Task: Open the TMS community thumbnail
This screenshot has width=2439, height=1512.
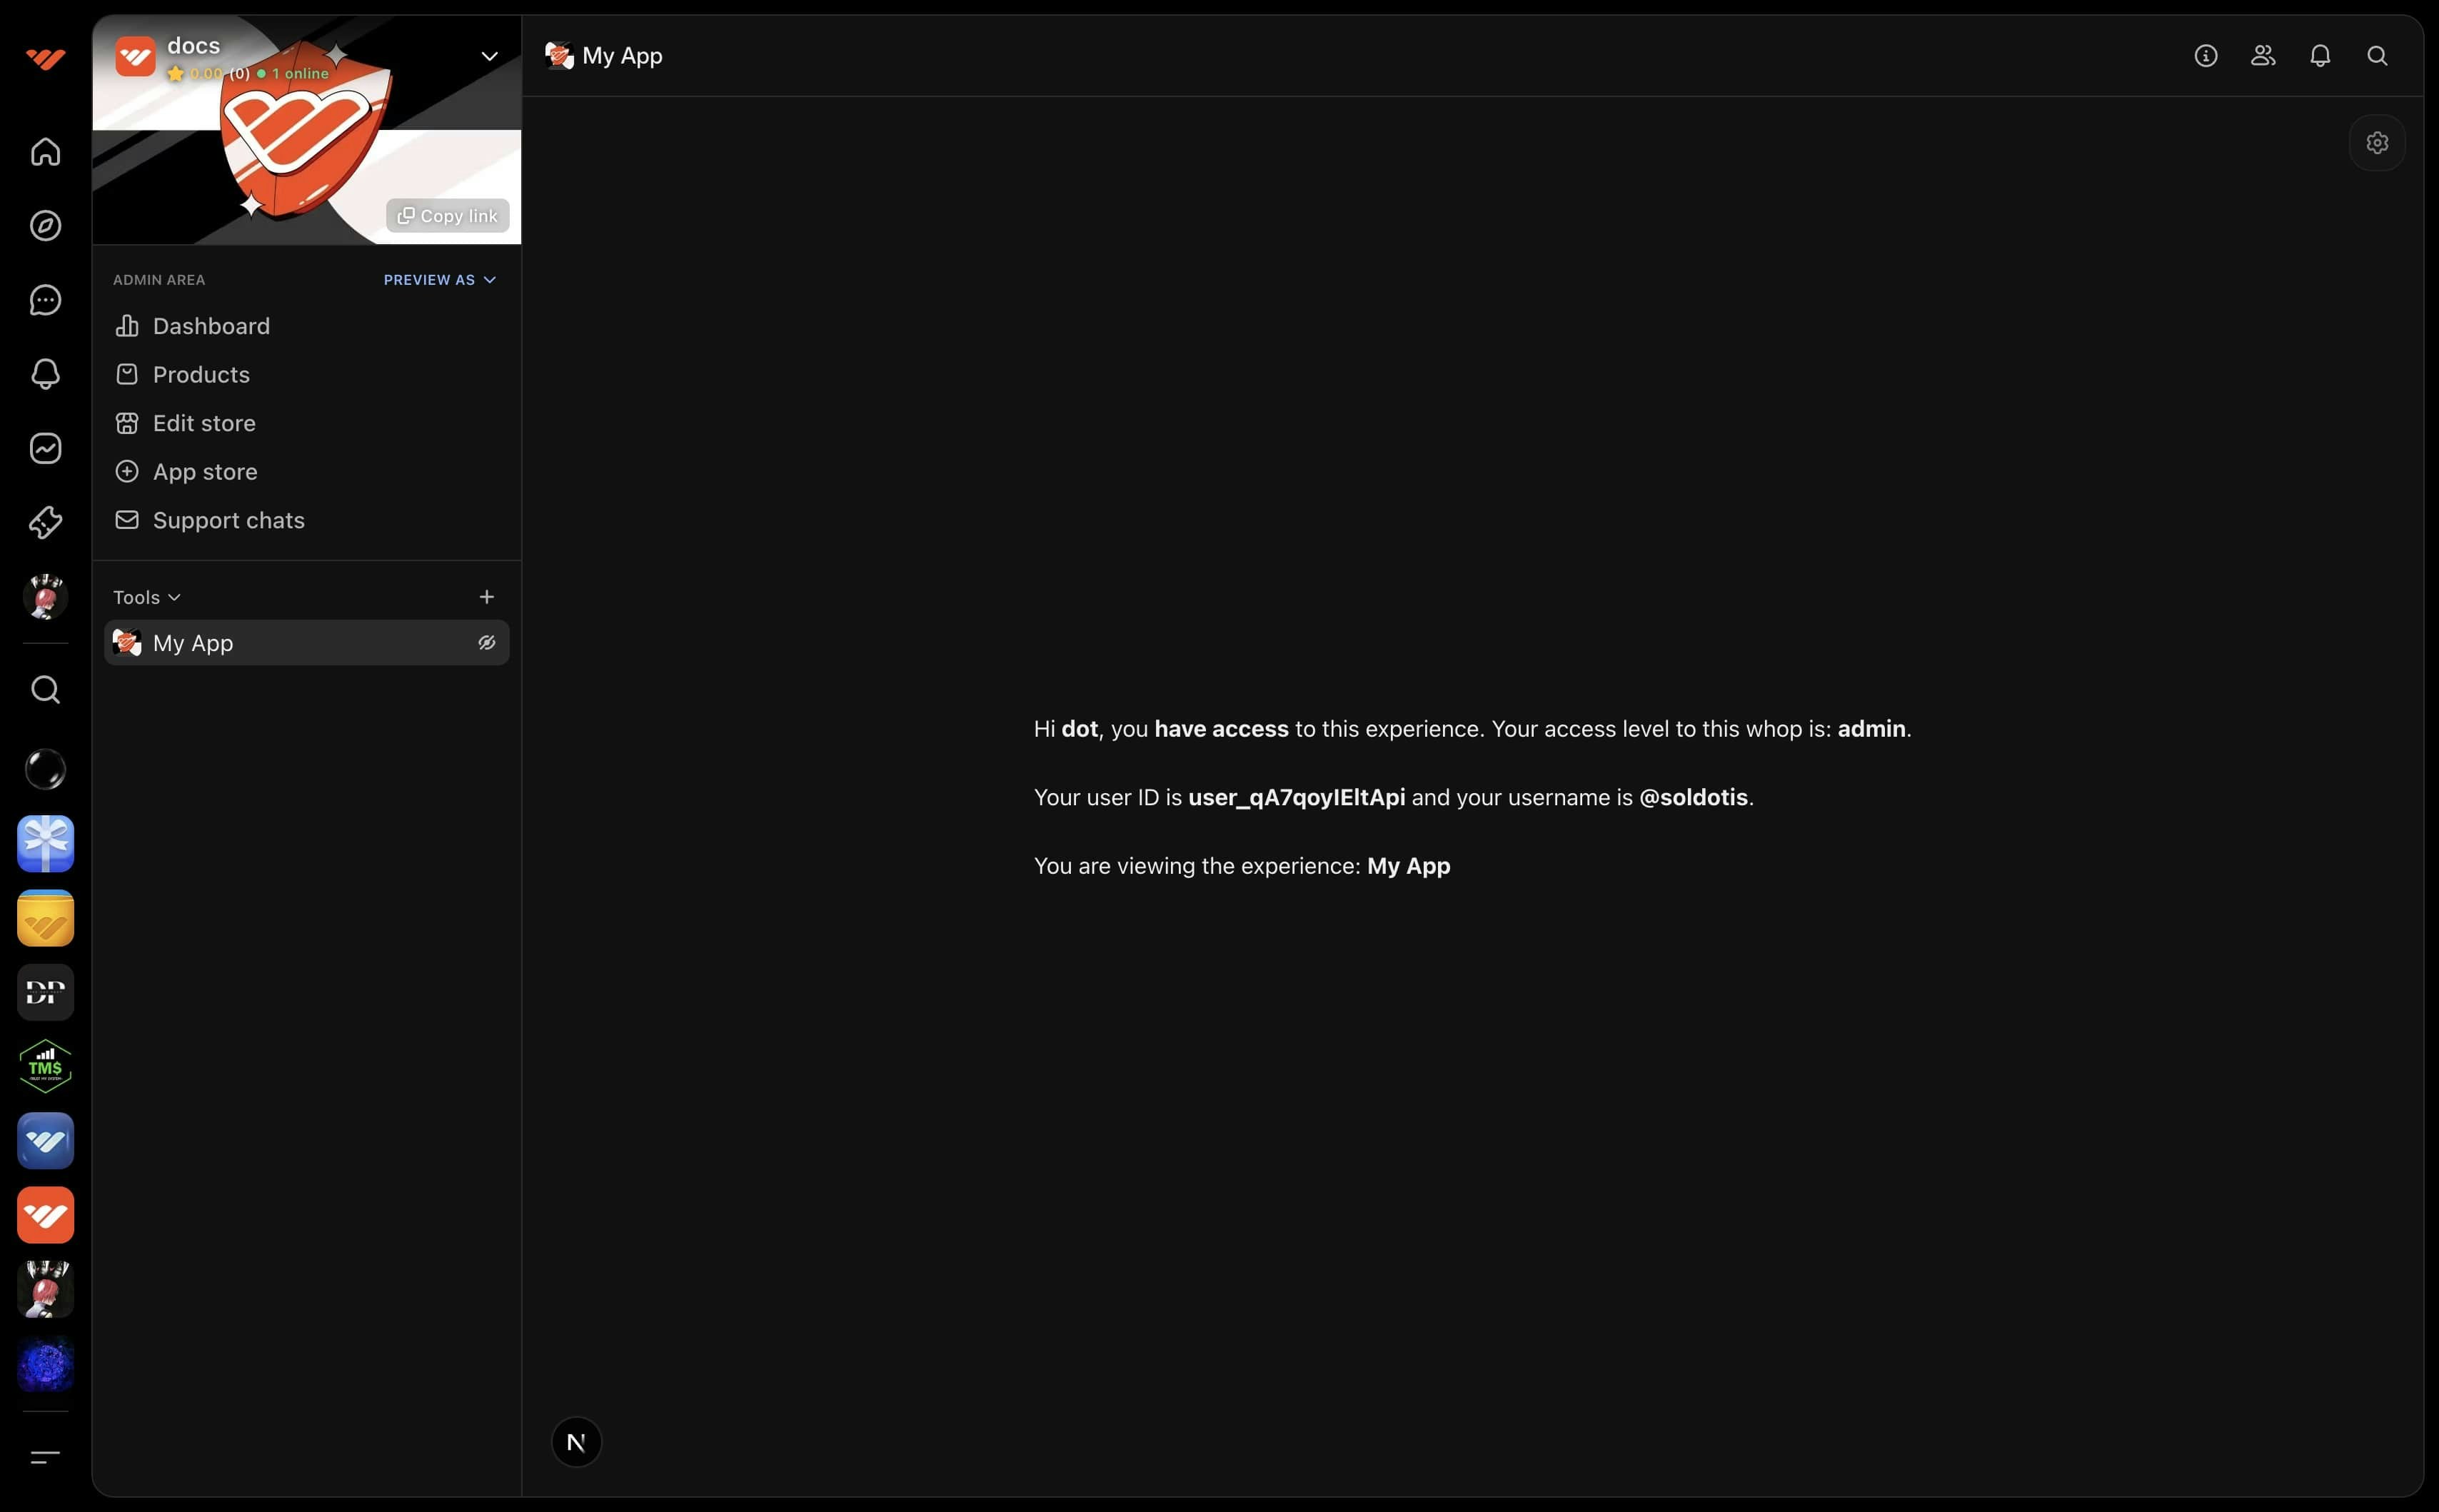Action: coord(45,1066)
